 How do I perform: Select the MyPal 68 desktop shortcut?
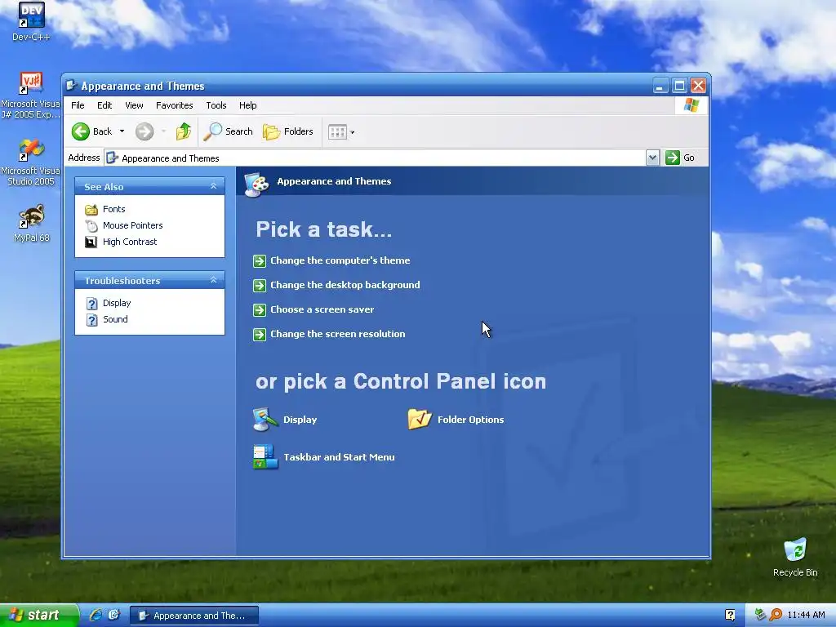tap(32, 223)
